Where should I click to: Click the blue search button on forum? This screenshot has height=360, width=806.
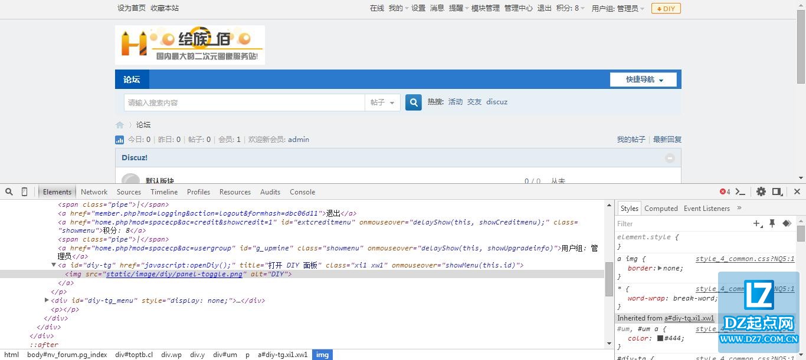(414, 103)
